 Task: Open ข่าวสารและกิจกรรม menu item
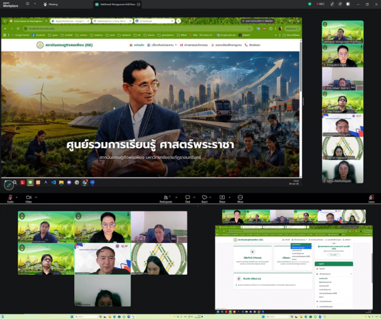194,45
